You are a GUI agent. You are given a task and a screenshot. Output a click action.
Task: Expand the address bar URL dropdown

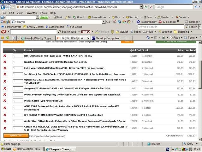pos(141,7)
